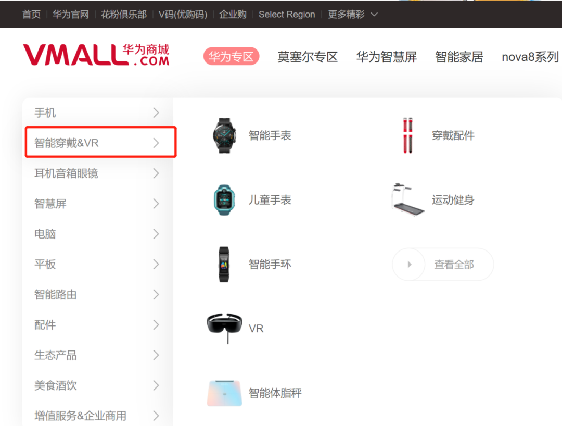The width and height of the screenshot is (562, 426).
Task: Open the 花粉俱乐部 link
Action: point(124,15)
